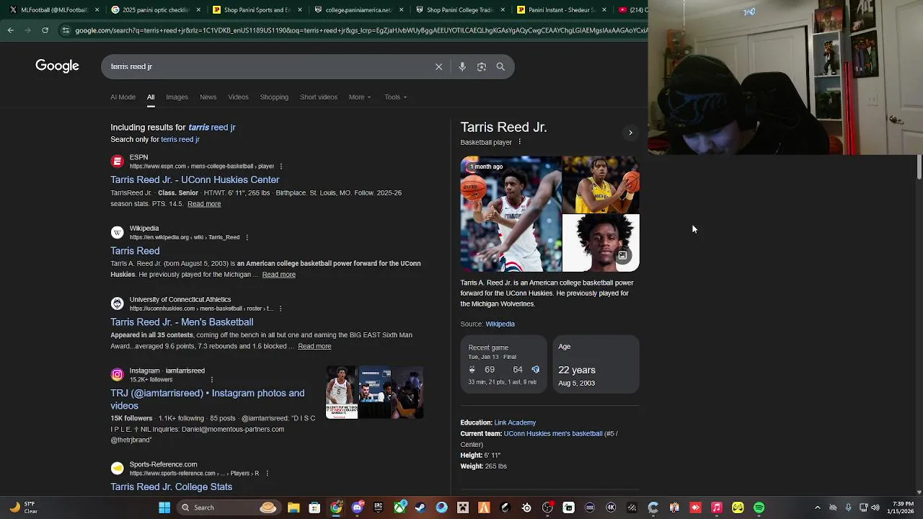
Task: Open the Link Academy education link
Action: [x=515, y=422]
